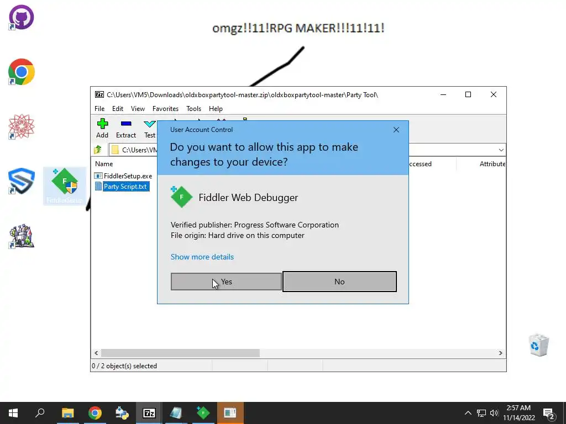Open the Help menu in 7-Zip
The height and width of the screenshot is (424, 566).
click(216, 109)
